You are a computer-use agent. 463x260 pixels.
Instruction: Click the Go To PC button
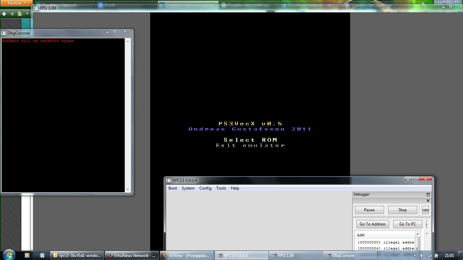coord(407,224)
